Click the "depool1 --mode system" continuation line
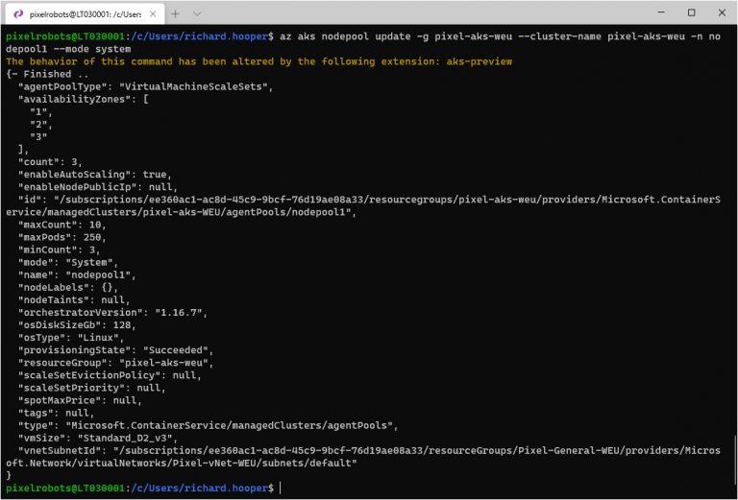The image size is (738, 500). click(x=68, y=49)
